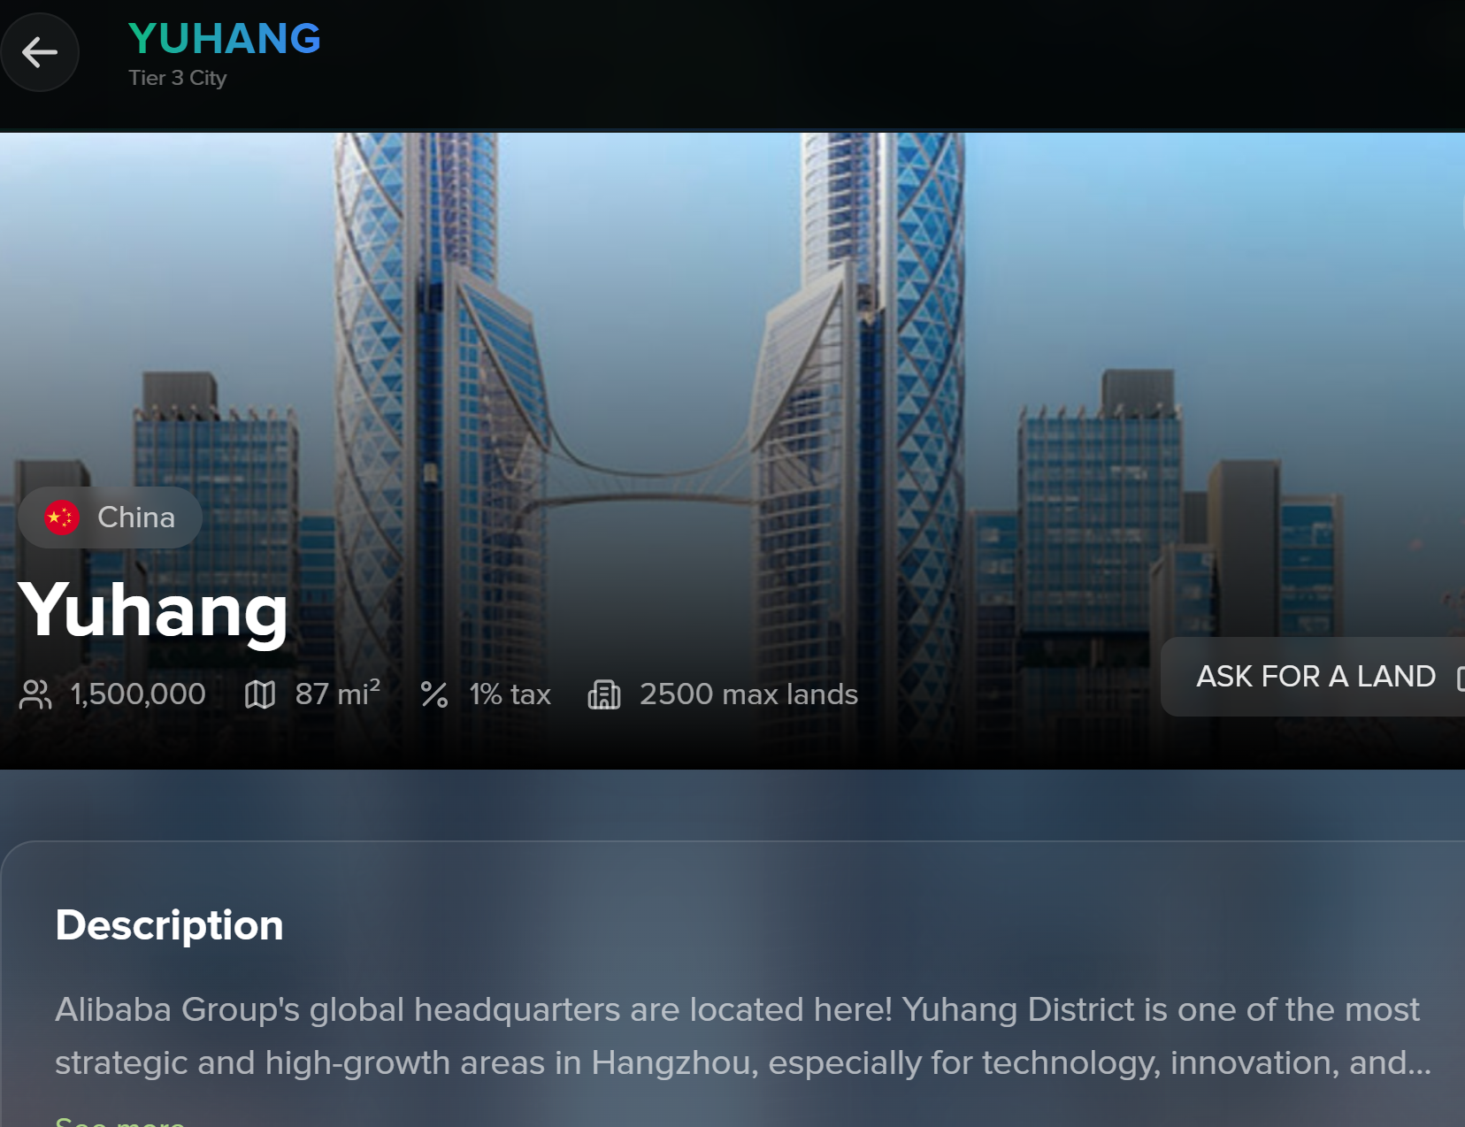Click the icon beside ASK FOR A LAND

click(x=1460, y=678)
